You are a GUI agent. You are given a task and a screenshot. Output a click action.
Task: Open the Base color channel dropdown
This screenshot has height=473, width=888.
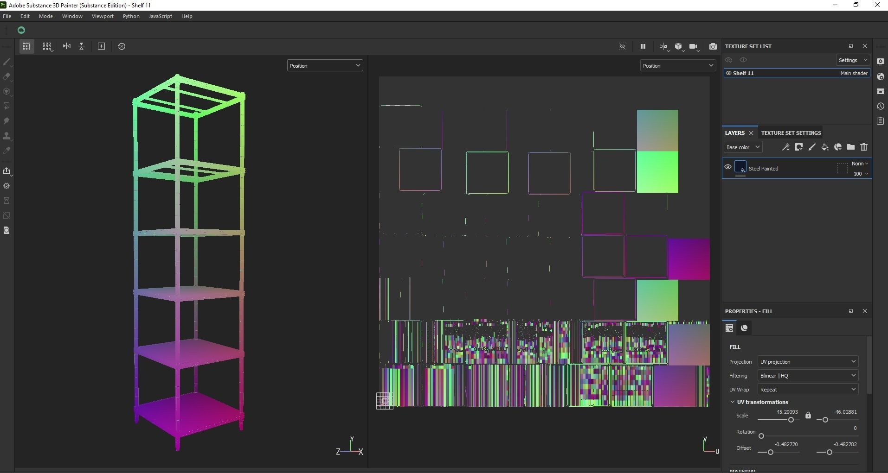click(743, 147)
